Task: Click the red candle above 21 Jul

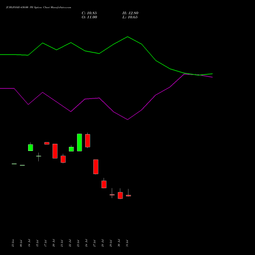Action: tap(63, 159)
